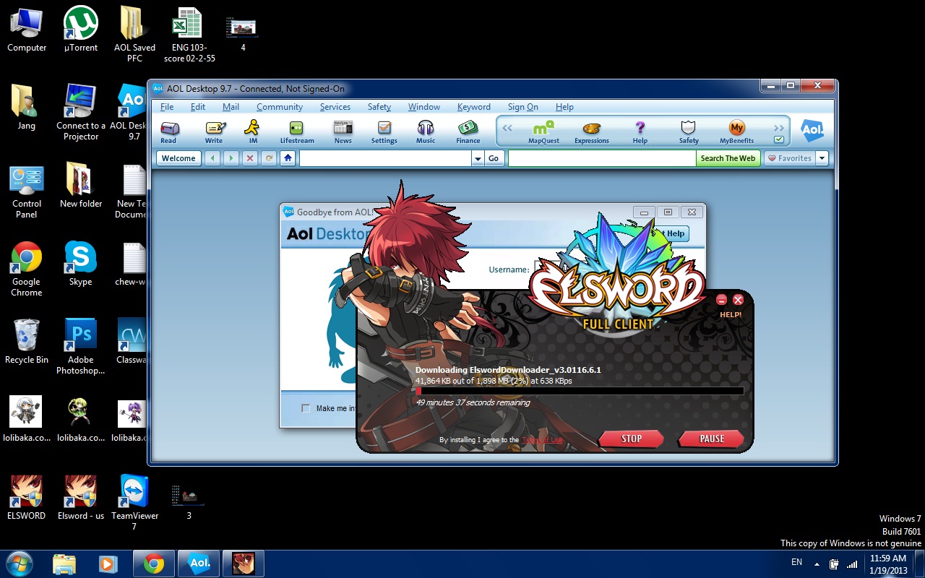Open Lifestream from the AOL toolbar
The width and height of the screenshot is (925, 578).
pyautogui.click(x=297, y=131)
